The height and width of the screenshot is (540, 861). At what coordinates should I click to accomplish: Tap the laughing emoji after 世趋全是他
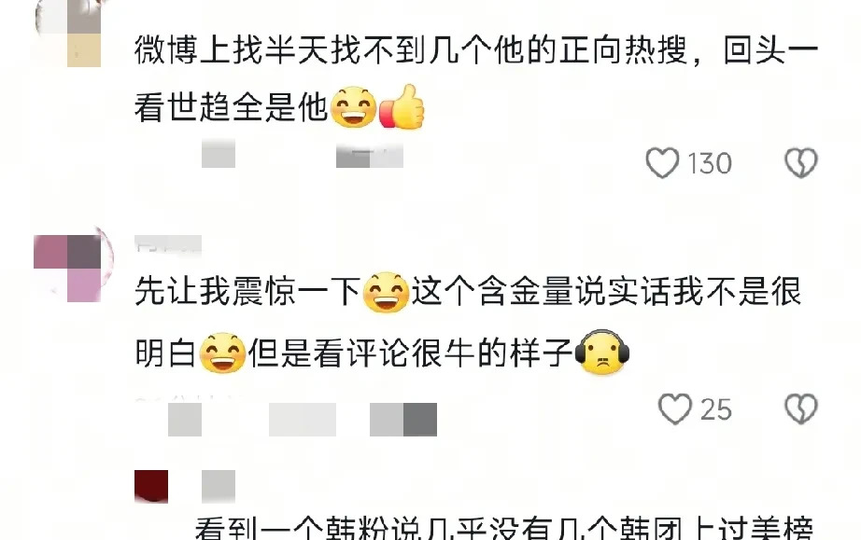354,107
